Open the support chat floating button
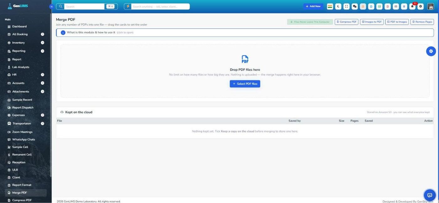The image size is (439, 203). pyautogui.click(x=430, y=195)
